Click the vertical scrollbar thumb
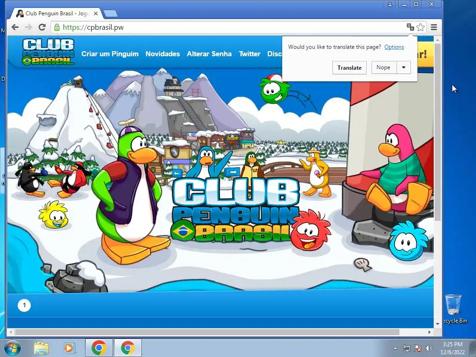This screenshot has width=476, height=357. tap(438, 132)
